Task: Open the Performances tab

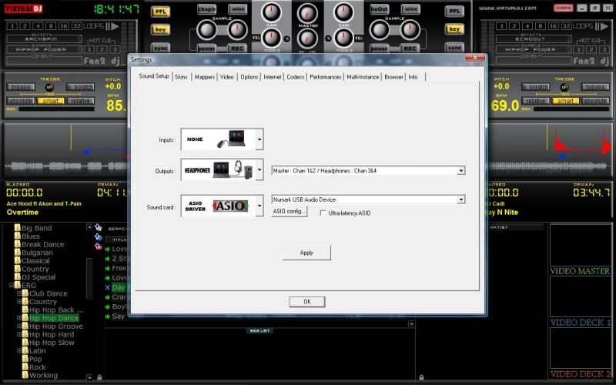Action: pyautogui.click(x=325, y=77)
